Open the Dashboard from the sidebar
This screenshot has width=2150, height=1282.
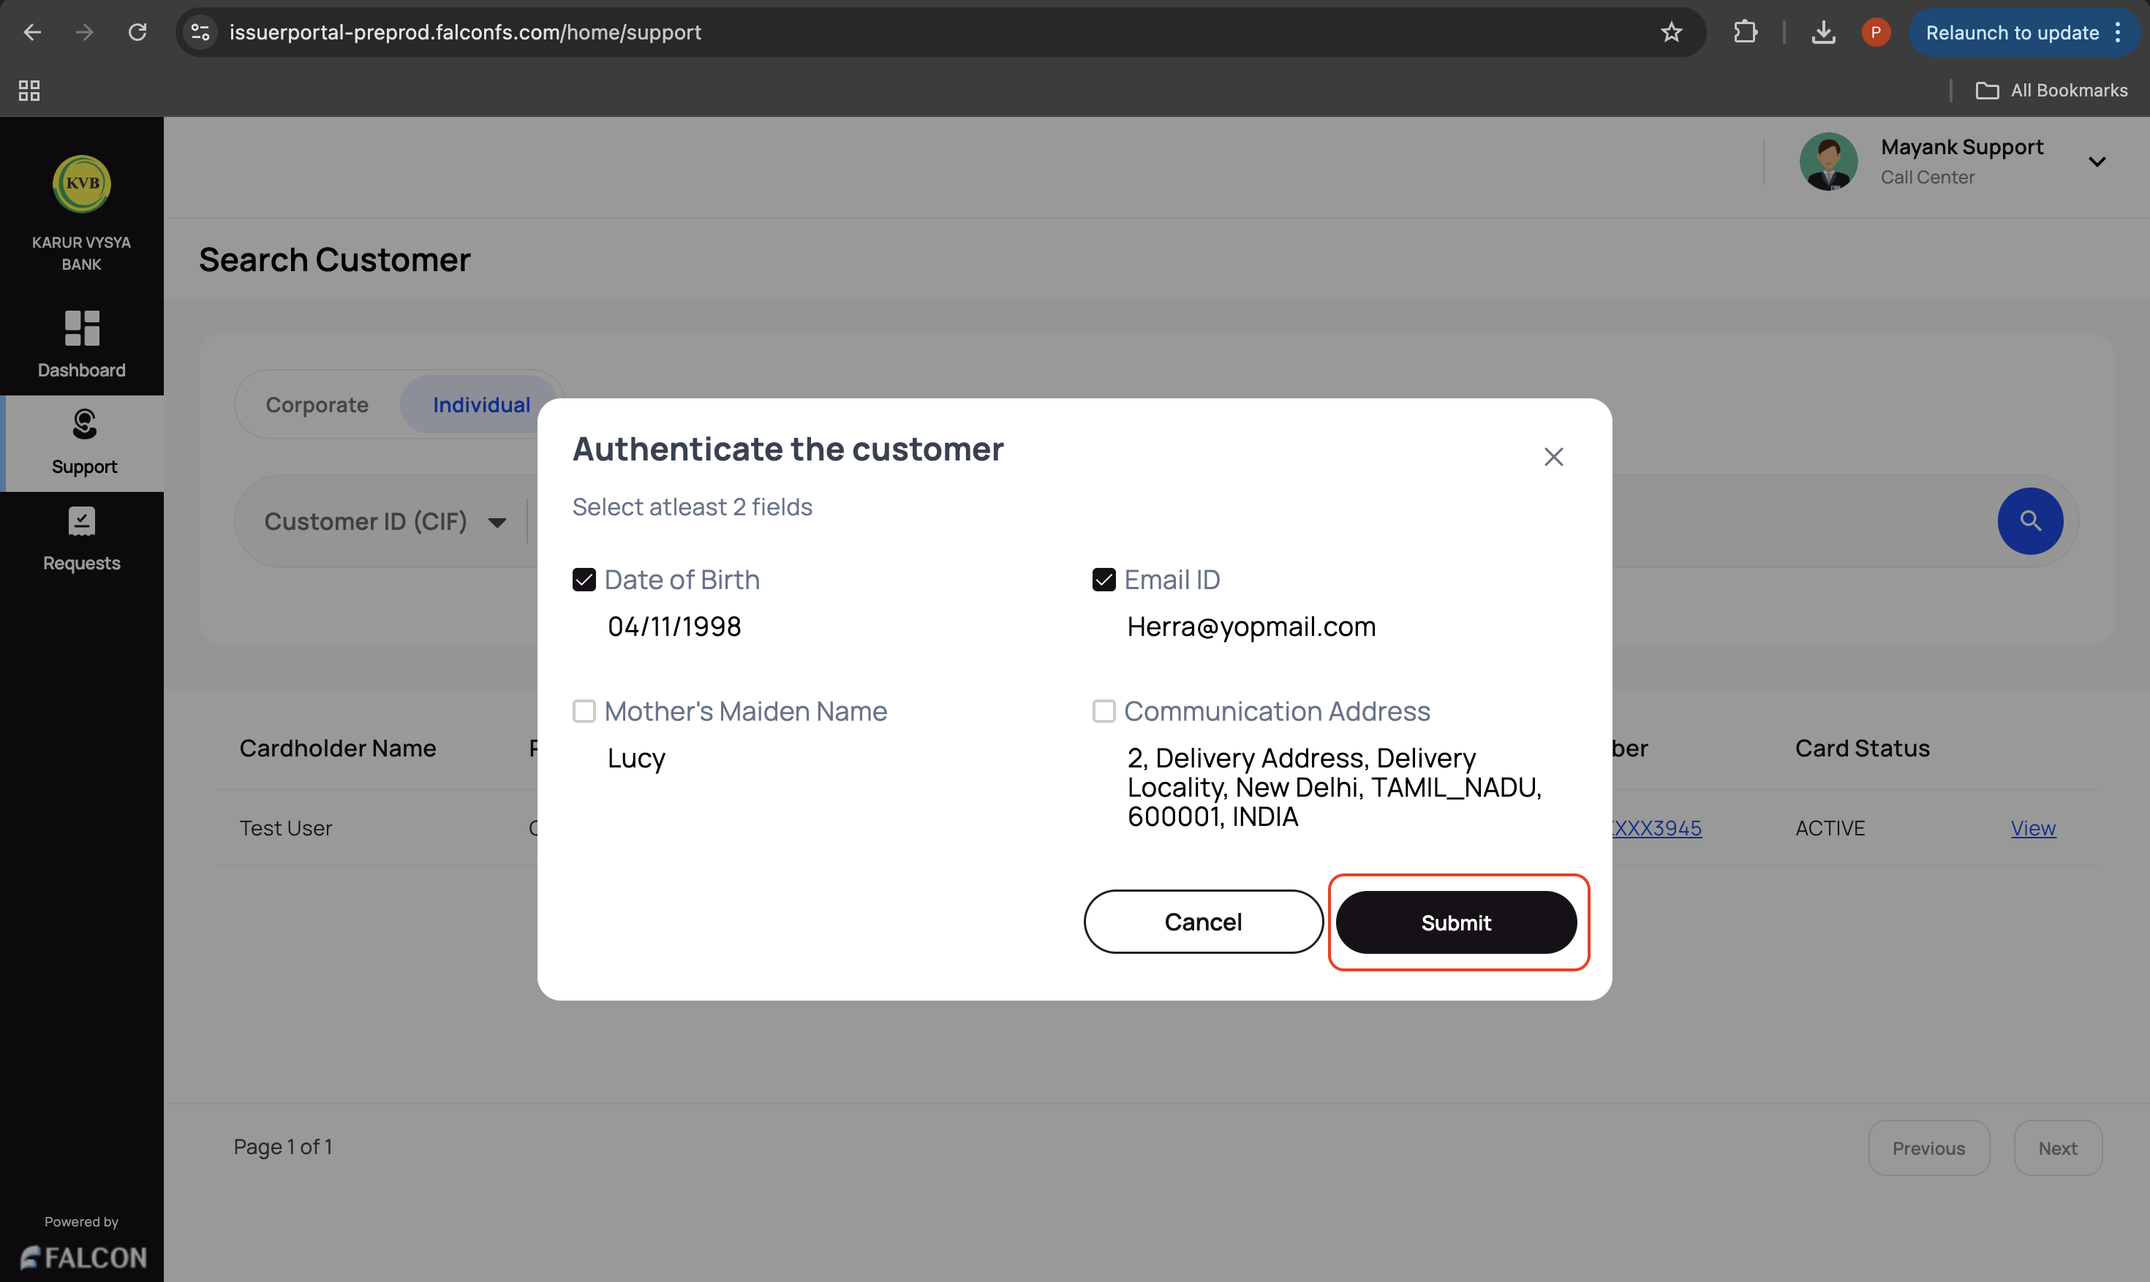coord(81,344)
